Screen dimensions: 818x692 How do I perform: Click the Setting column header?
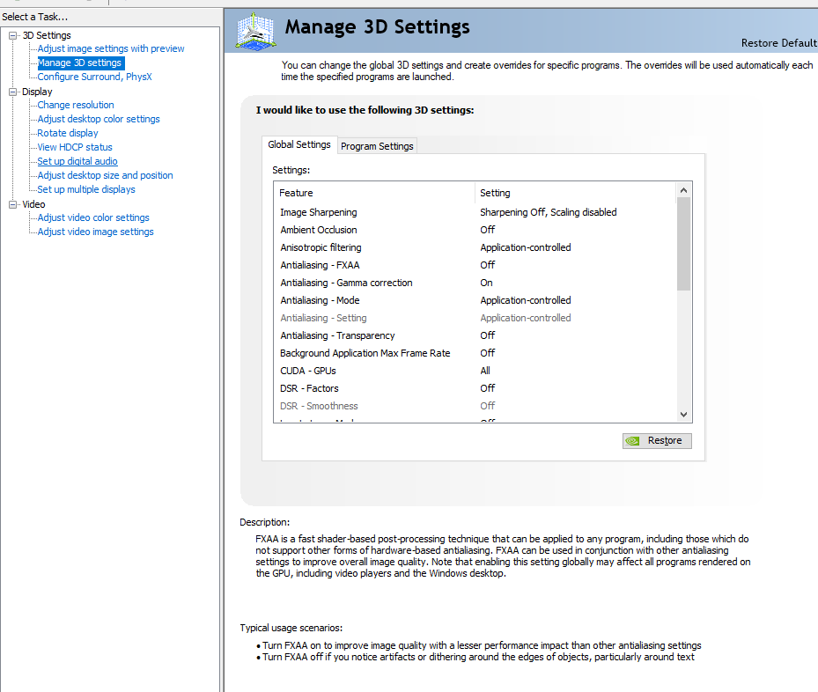576,193
